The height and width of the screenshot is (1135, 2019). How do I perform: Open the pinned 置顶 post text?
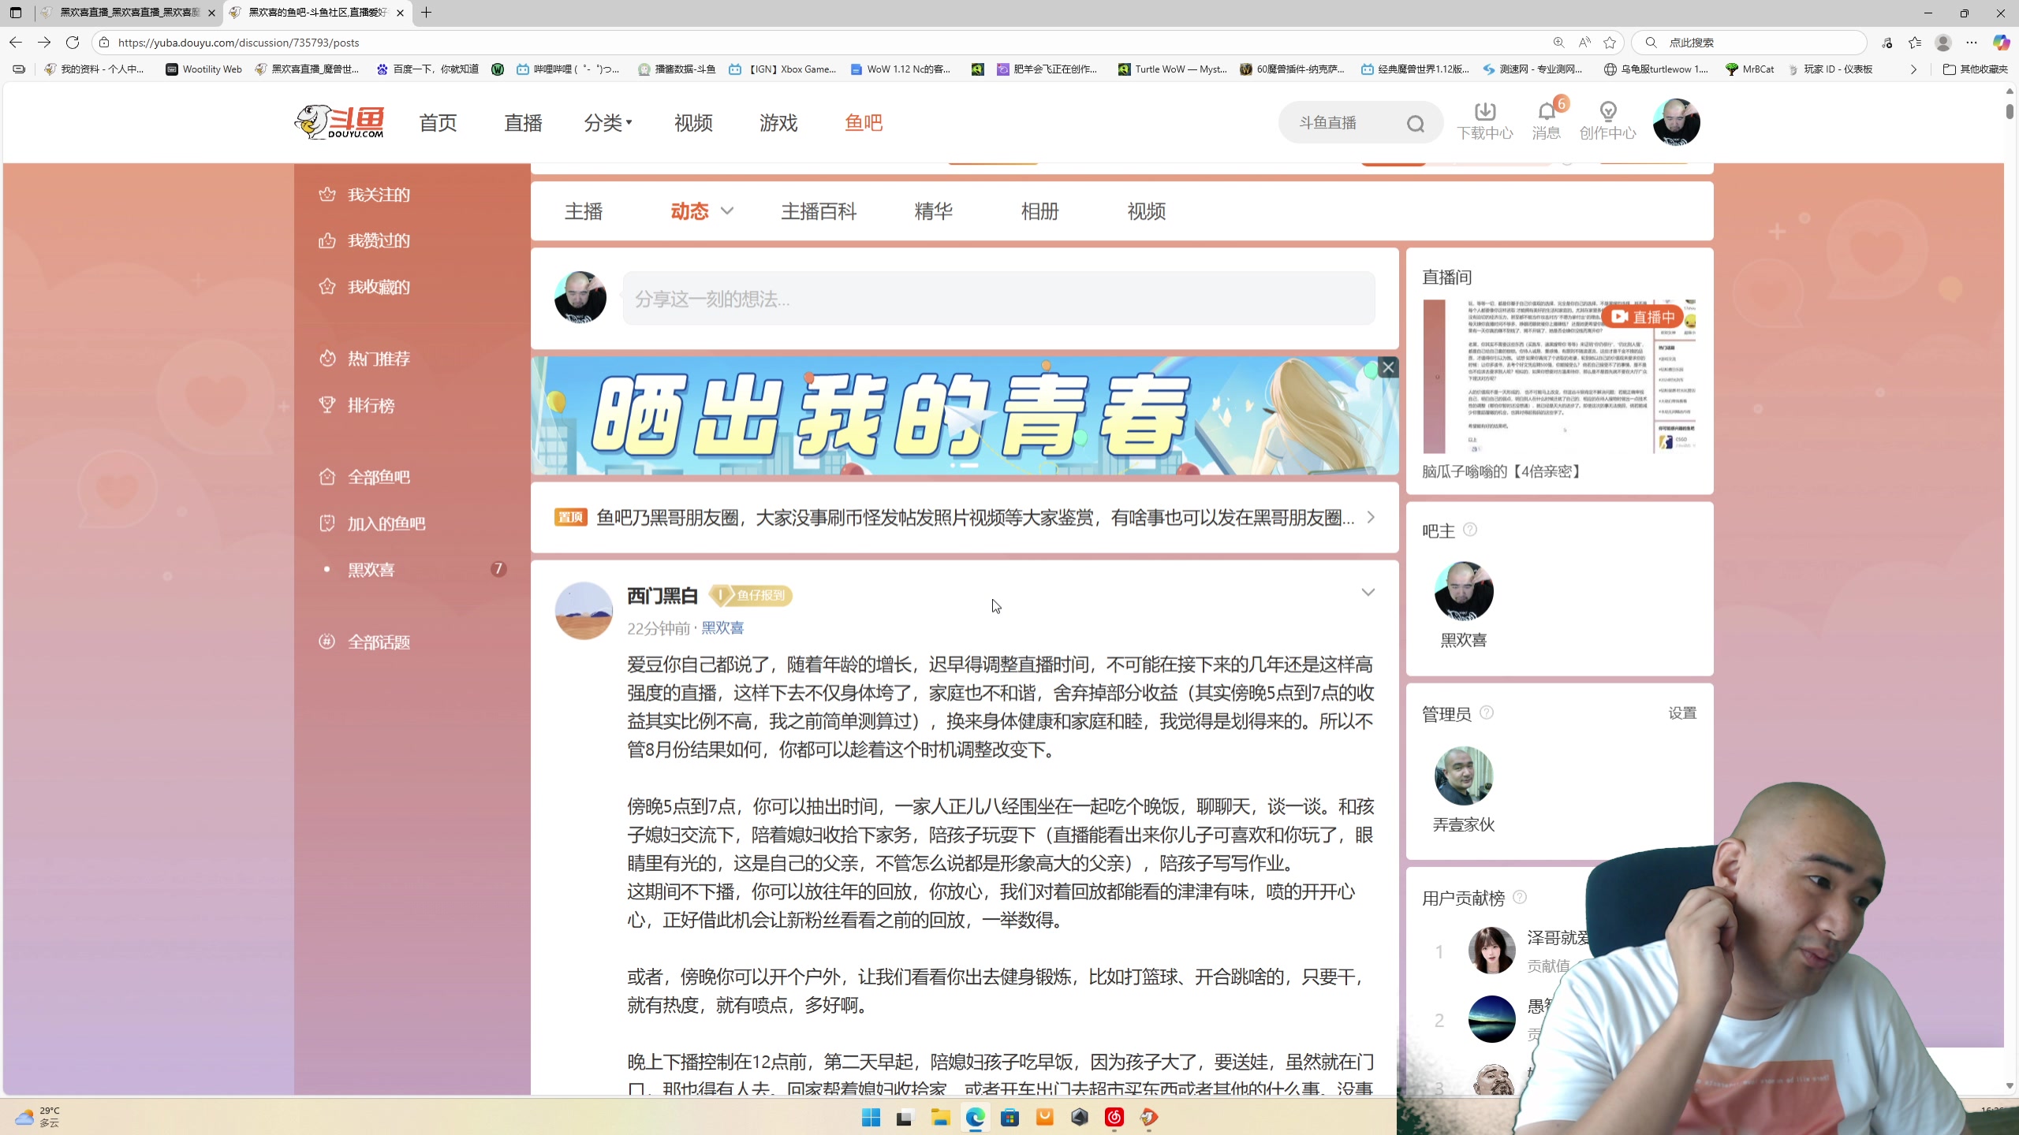(x=975, y=518)
